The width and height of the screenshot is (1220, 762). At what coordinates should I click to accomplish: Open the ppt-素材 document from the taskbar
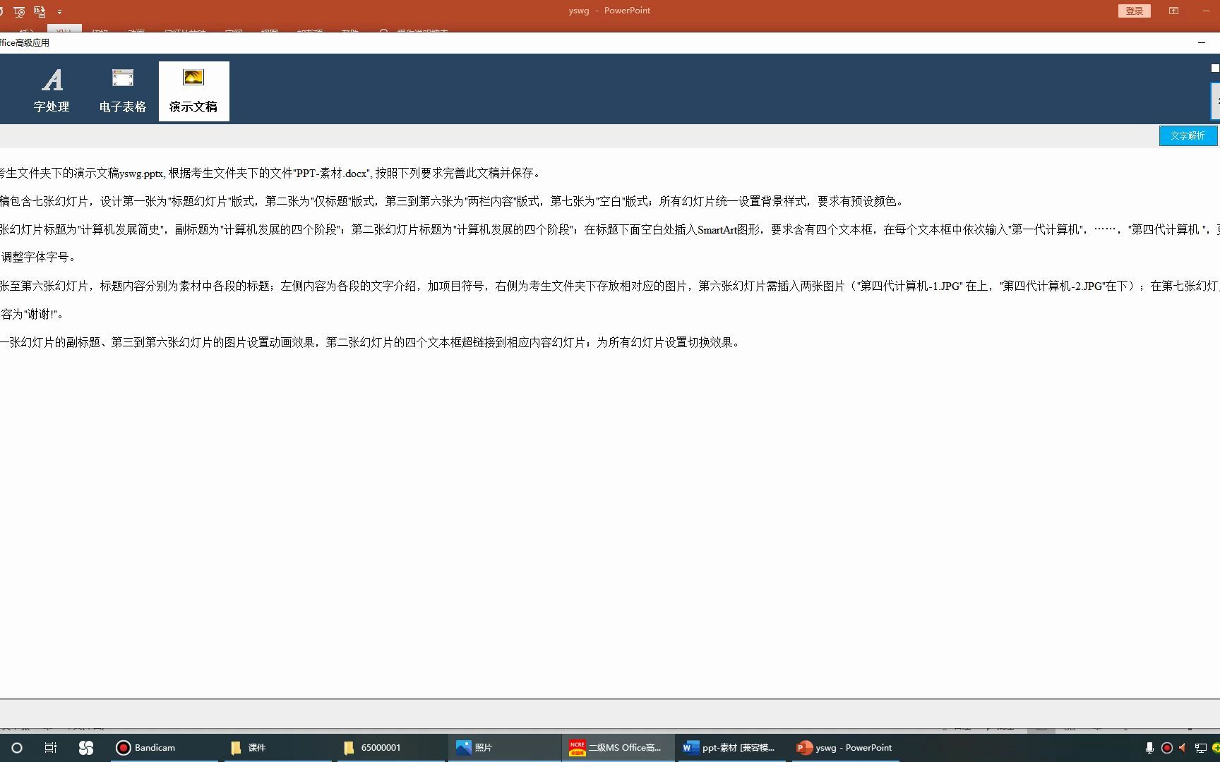point(731,747)
